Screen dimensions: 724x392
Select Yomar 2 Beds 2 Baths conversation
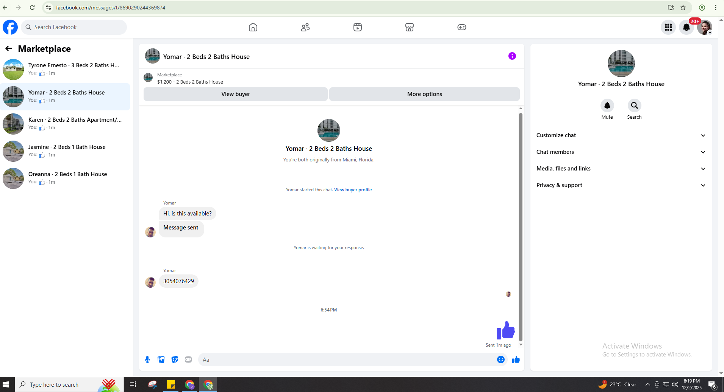tap(65, 97)
